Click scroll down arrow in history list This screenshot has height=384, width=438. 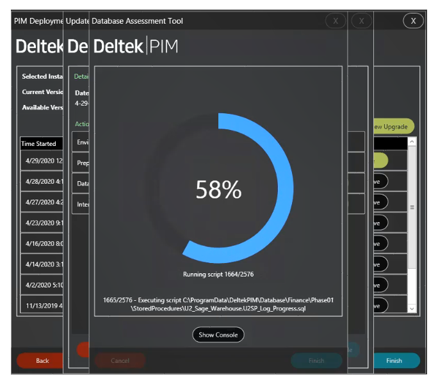click(412, 308)
